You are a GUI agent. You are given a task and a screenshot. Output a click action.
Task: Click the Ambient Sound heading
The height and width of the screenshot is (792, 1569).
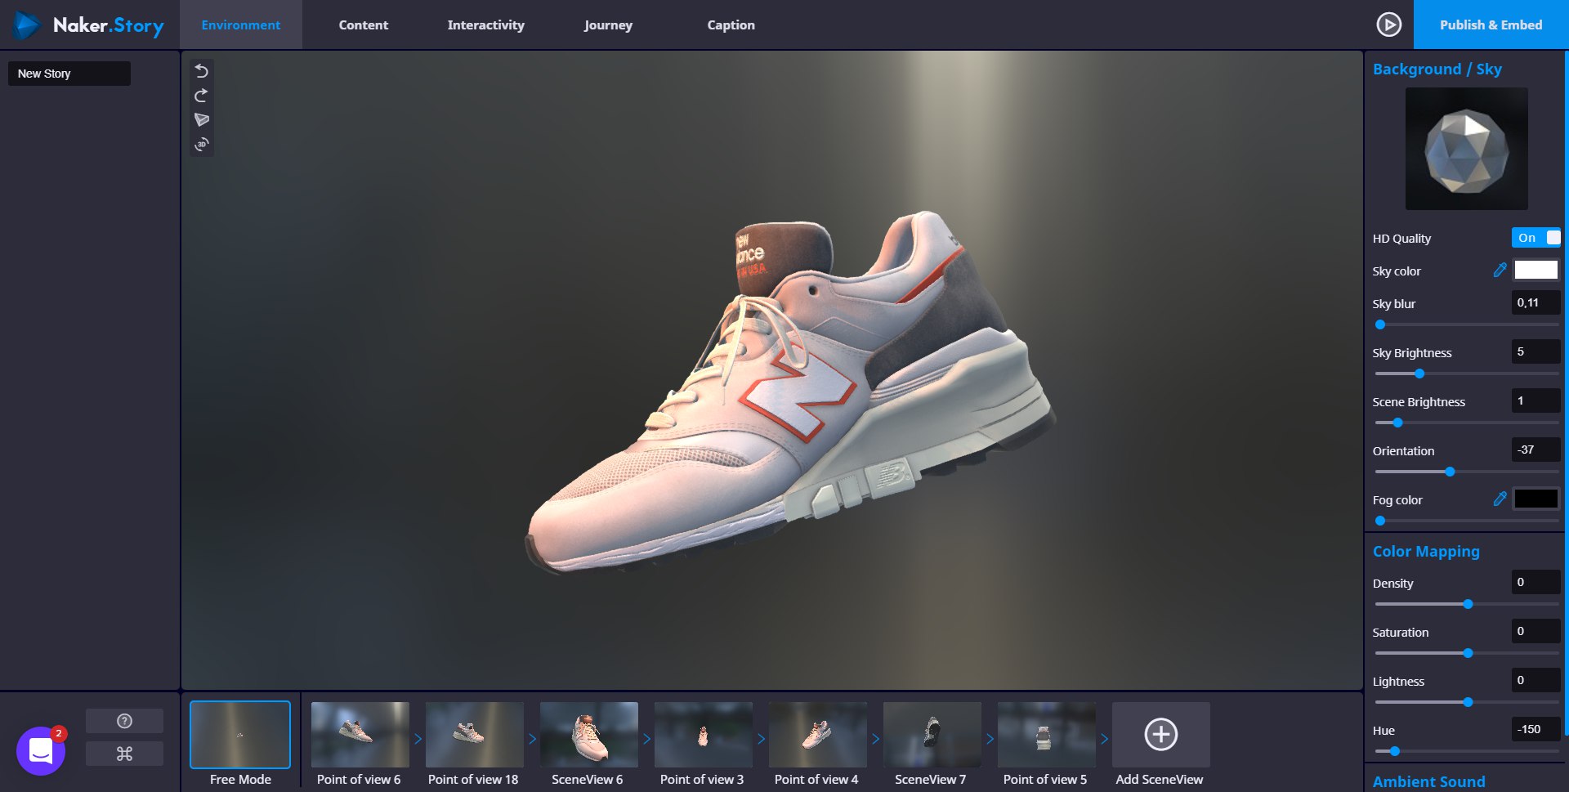coord(1429,782)
